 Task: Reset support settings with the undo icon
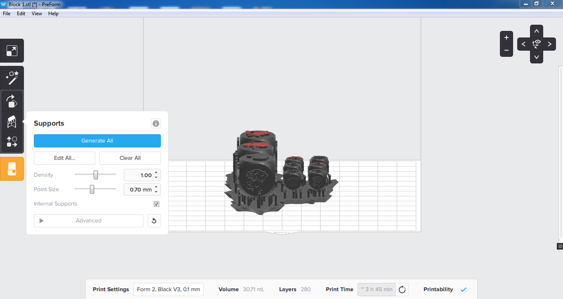tap(154, 221)
